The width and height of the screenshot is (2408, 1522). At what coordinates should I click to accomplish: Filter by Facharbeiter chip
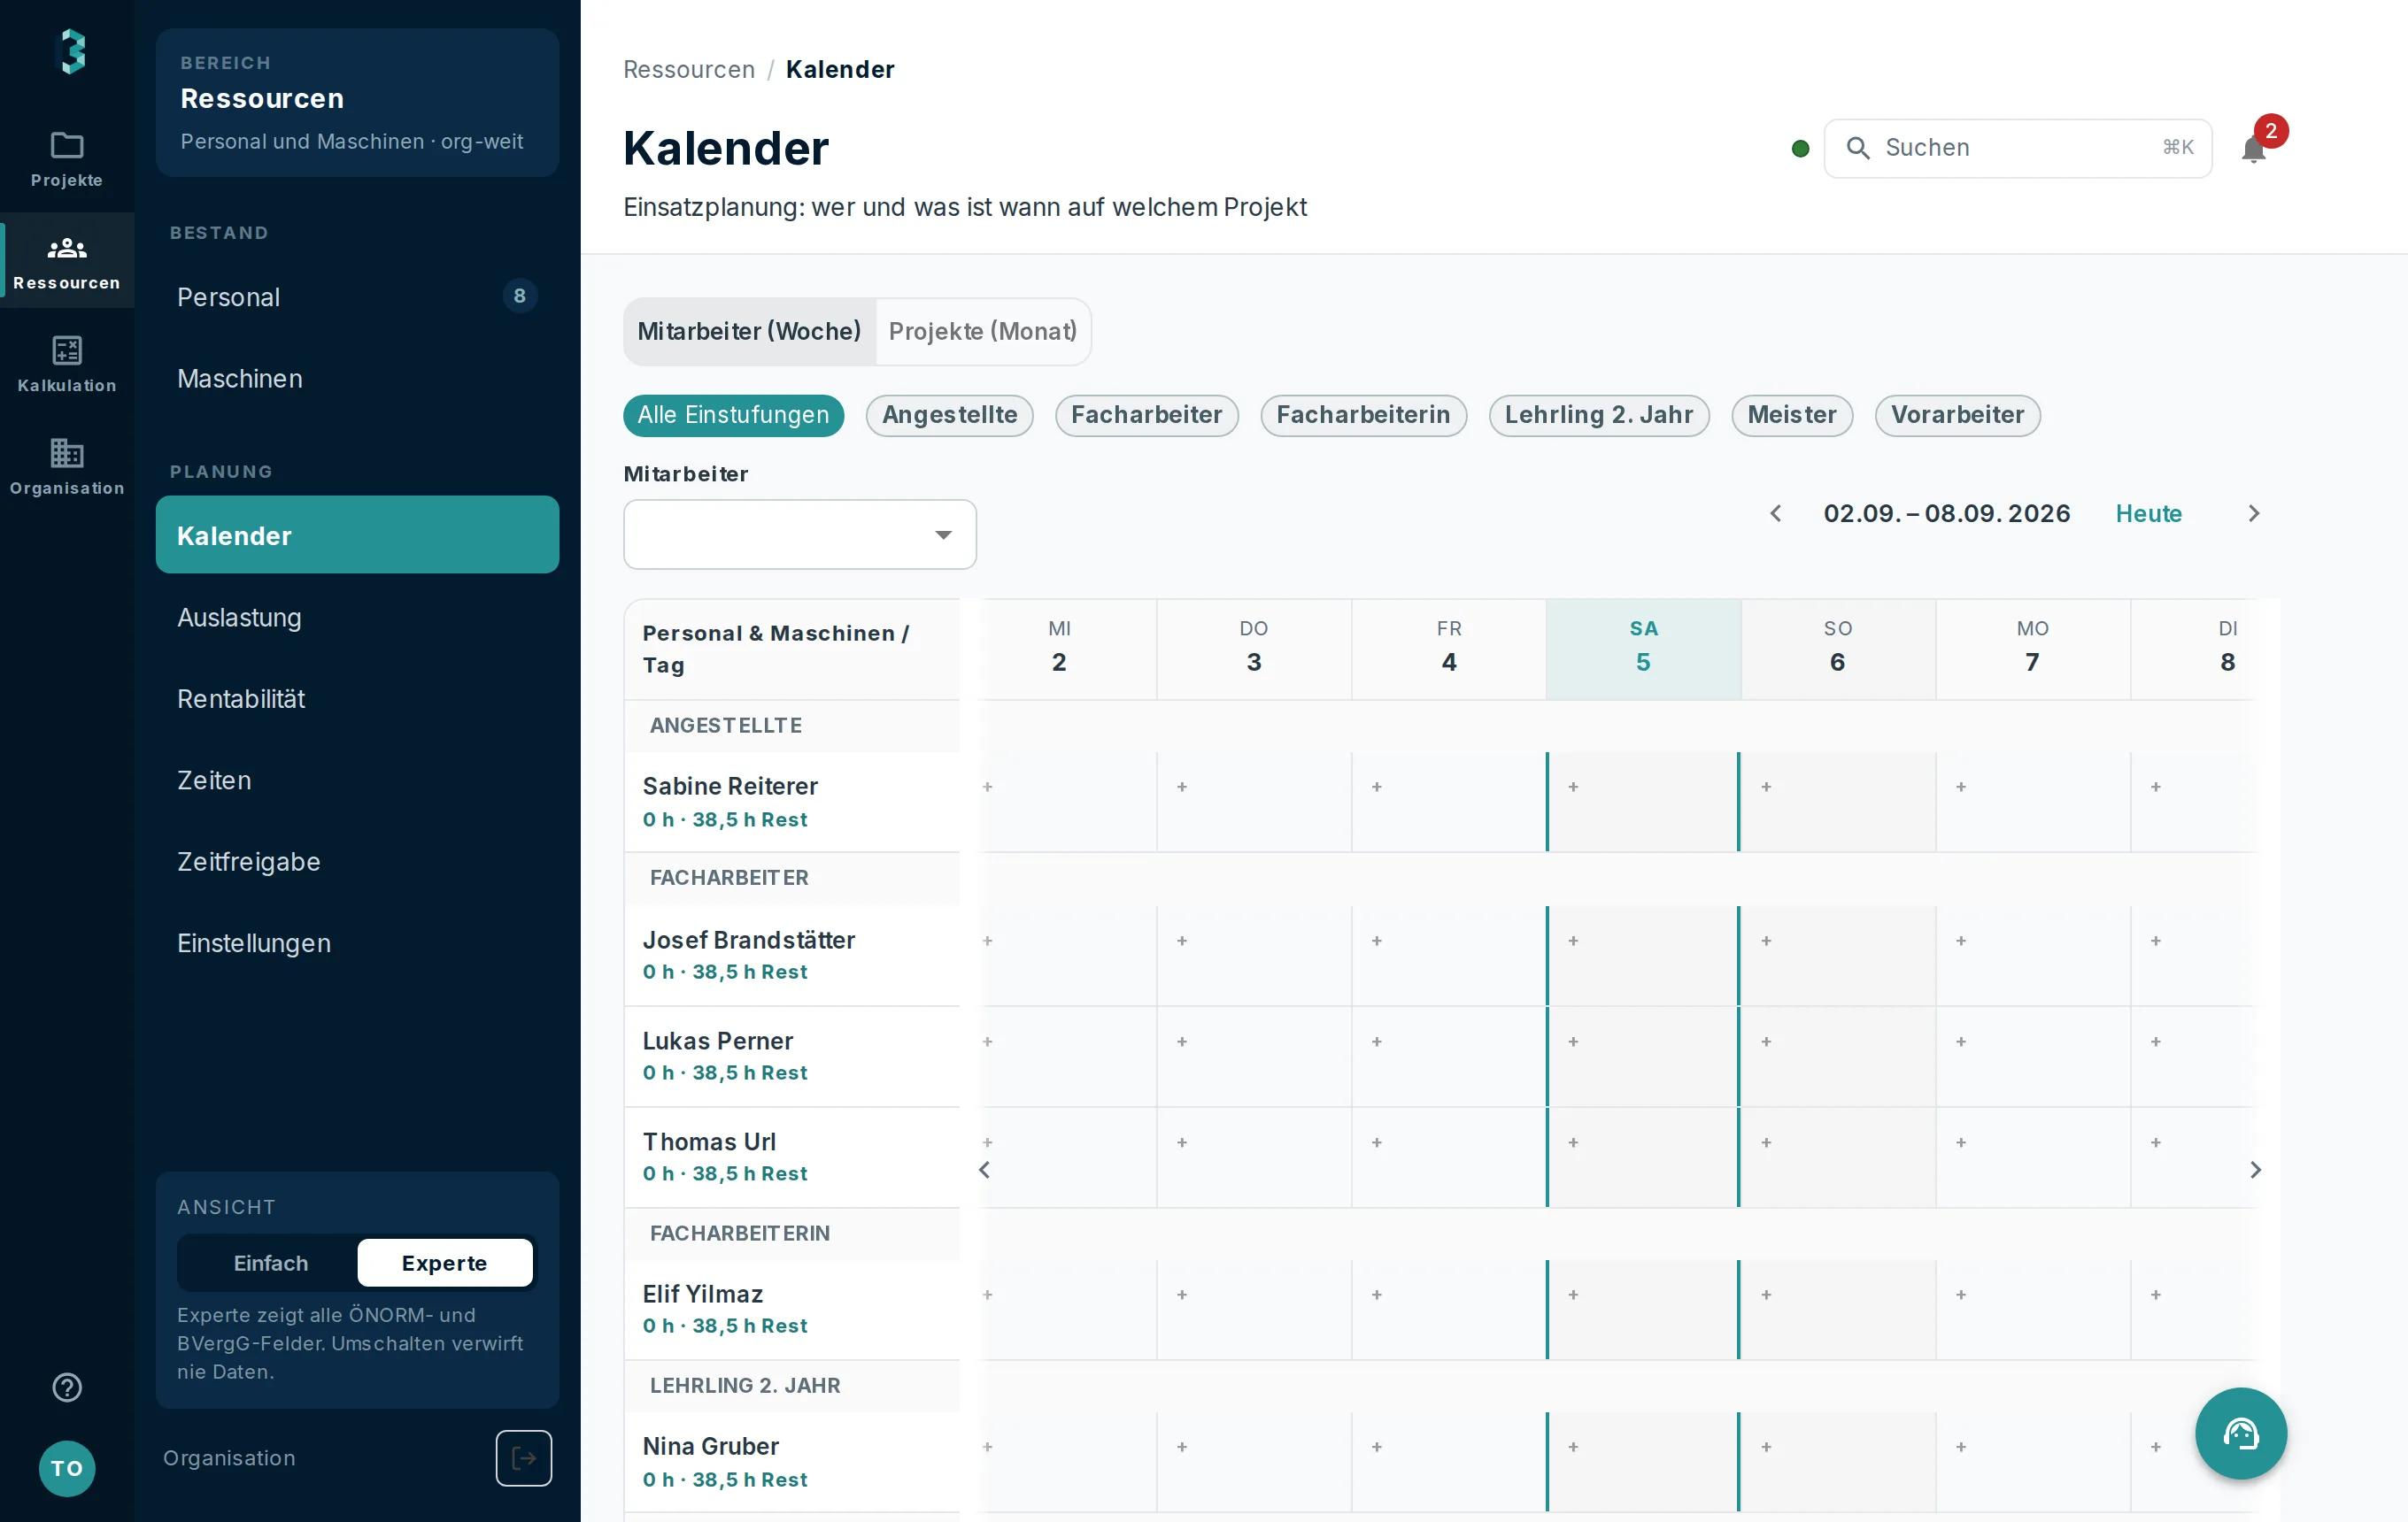[x=1146, y=416]
